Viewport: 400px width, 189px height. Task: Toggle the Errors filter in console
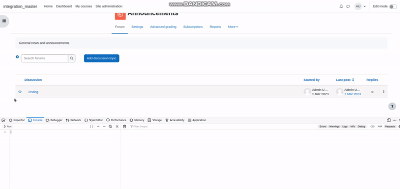tap(323, 127)
